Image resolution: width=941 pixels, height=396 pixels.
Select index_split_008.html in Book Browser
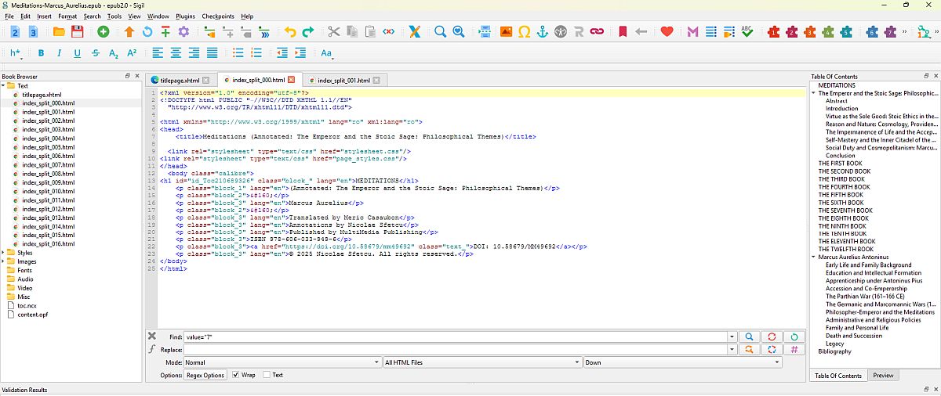click(x=48, y=174)
